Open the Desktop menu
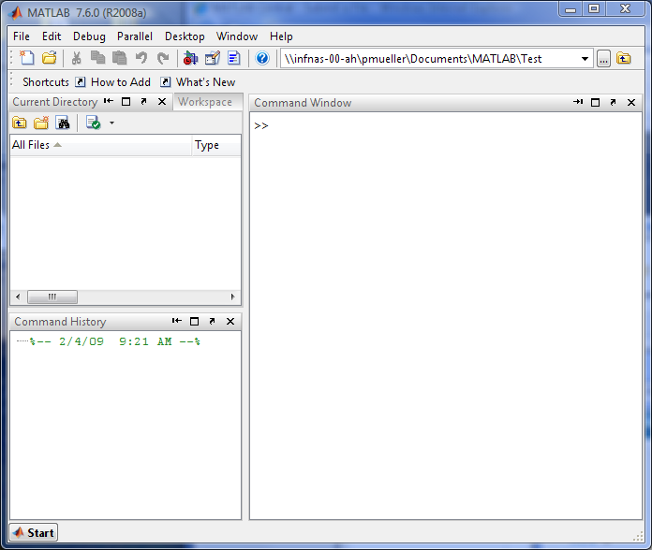Screen dimensions: 652x550 (x=185, y=36)
